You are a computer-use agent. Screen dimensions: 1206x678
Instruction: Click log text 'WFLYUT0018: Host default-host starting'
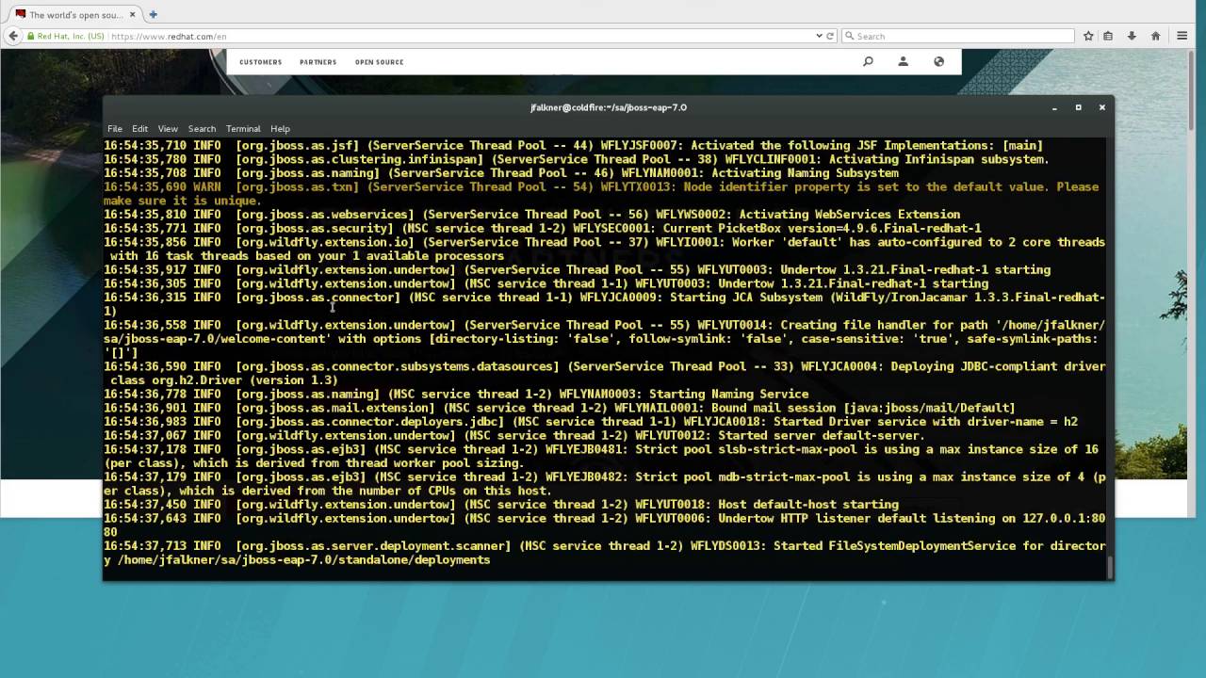point(767,505)
